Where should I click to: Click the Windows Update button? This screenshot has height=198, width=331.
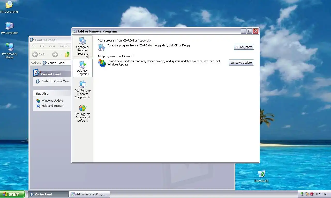tap(241, 63)
